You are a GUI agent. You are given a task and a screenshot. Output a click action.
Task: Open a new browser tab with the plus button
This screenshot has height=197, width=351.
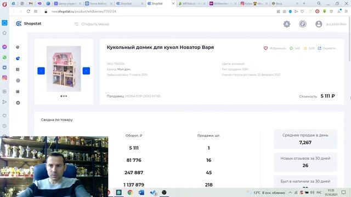[x=304, y=4]
